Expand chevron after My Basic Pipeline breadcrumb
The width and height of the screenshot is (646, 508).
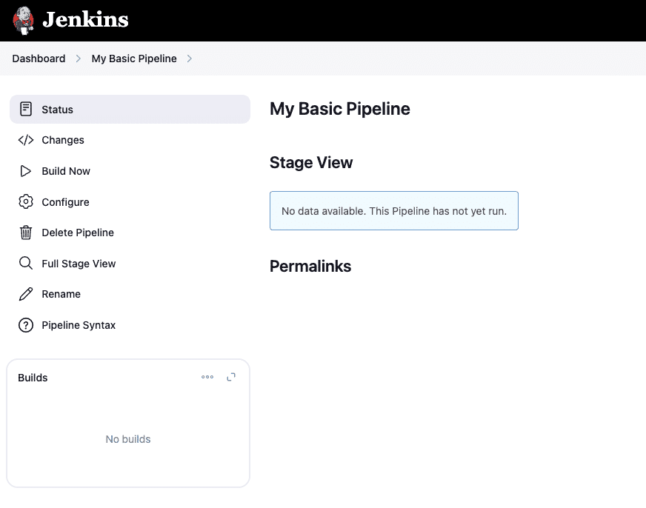click(190, 59)
